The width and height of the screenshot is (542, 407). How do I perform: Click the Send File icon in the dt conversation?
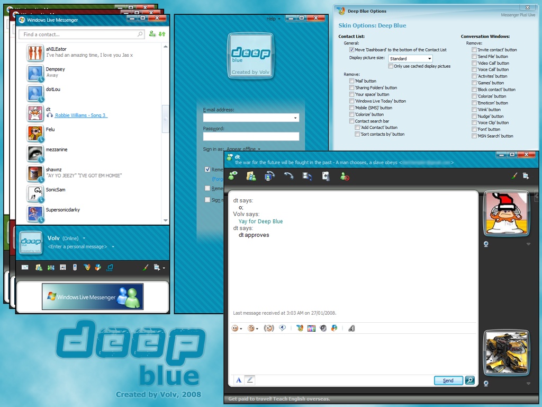coord(251,176)
